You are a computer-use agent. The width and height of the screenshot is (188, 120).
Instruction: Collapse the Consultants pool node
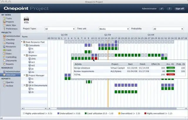24,45
